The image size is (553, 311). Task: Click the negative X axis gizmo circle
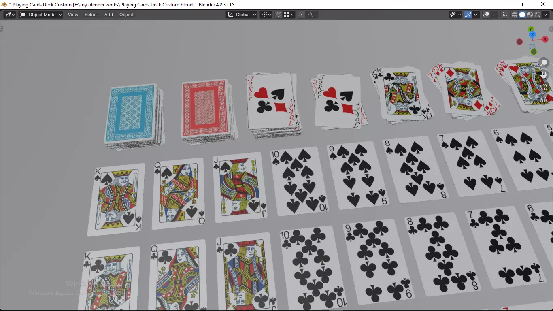coord(520,42)
